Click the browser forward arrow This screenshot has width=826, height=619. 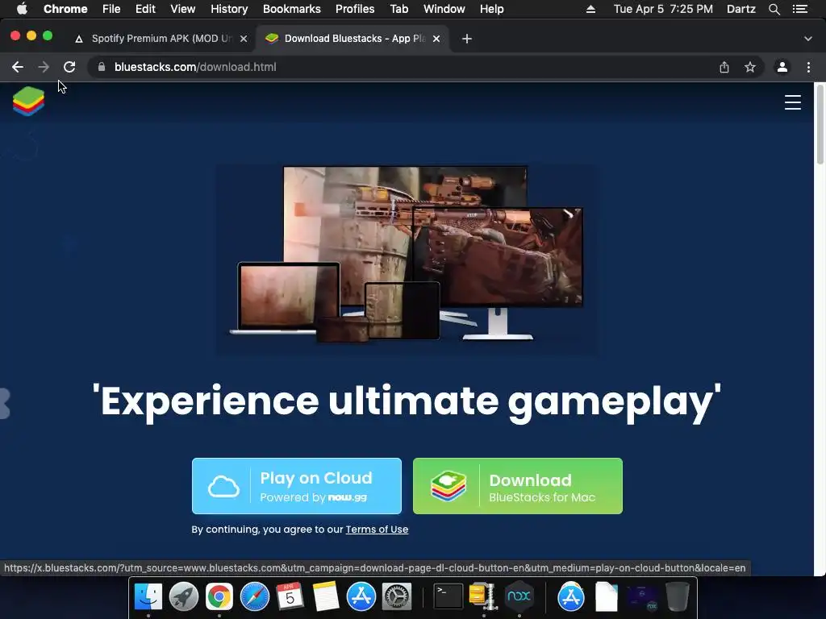(44, 67)
